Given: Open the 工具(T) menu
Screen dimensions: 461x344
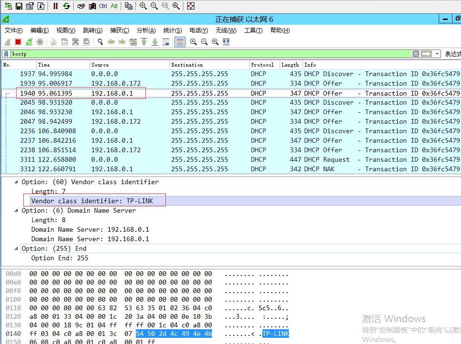Looking at the screenshot, I should (253, 30).
